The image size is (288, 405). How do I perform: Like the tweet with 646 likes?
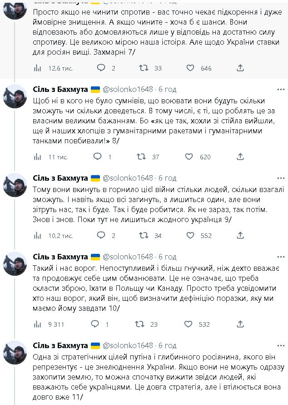191,68
